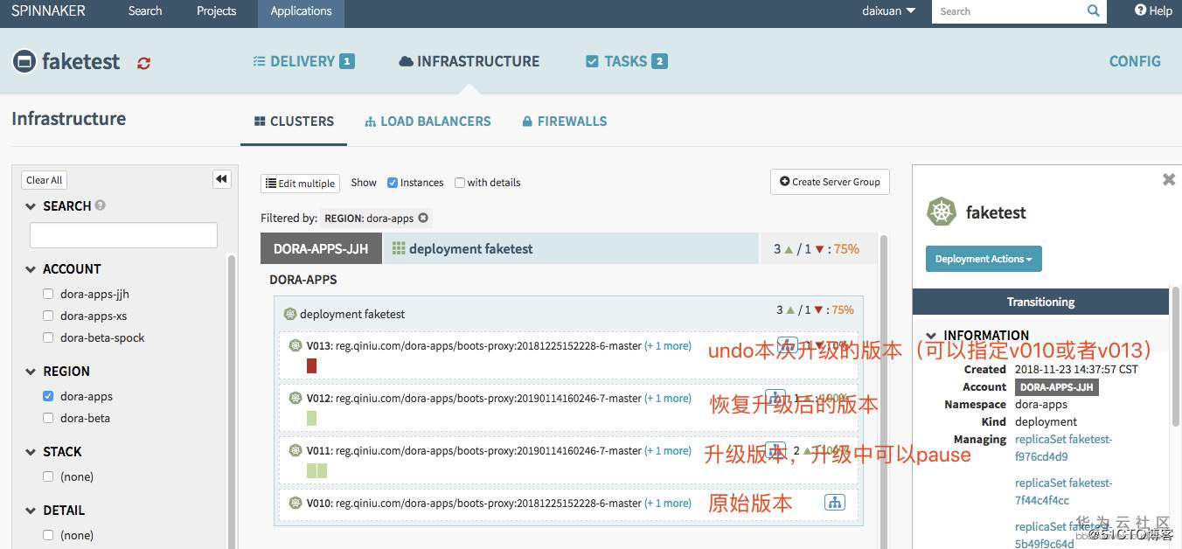Click the search magnifier icon
The image size is (1182, 549).
(x=1093, y=11)
